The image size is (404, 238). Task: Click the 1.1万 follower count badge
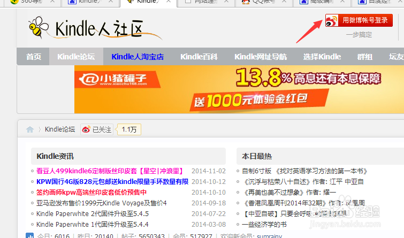point(129,129)
